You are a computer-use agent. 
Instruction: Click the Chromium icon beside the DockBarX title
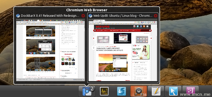coord(18,16)
